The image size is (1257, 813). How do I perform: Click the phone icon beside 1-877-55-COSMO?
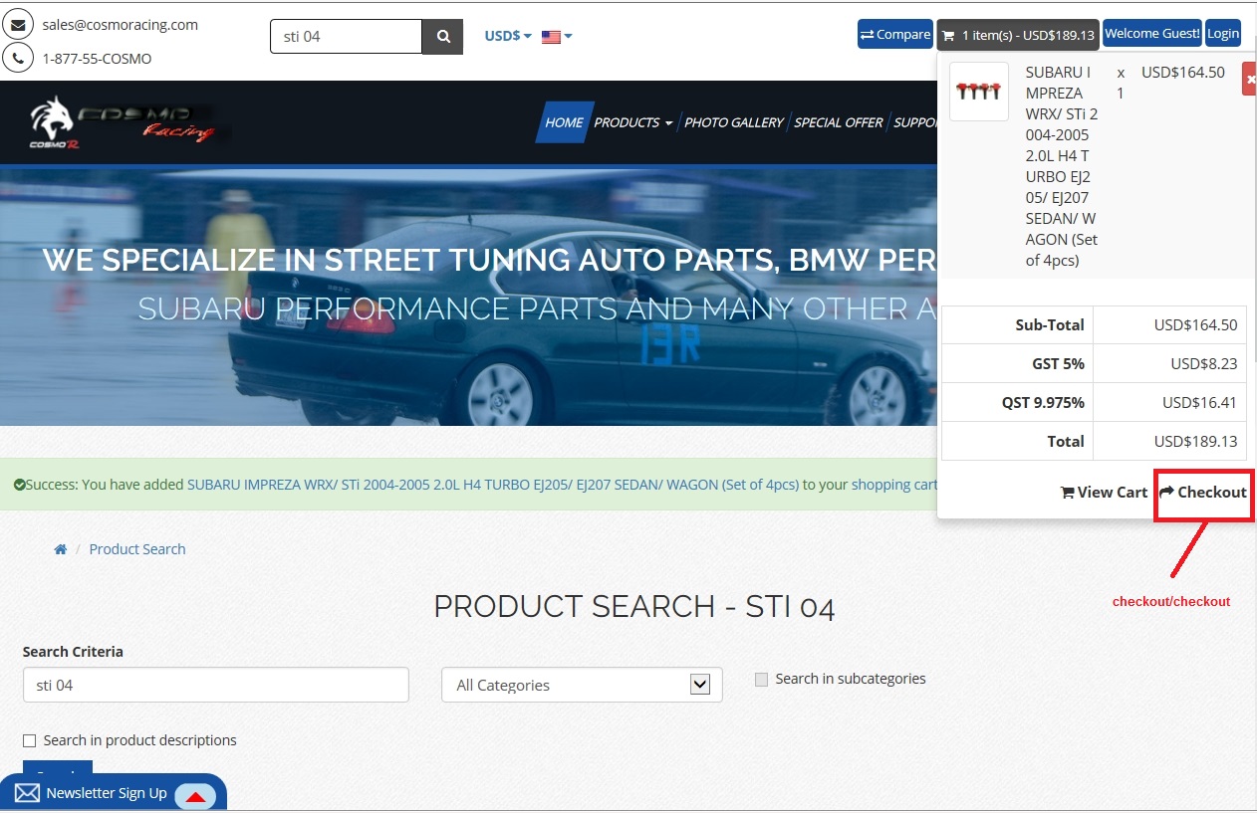[x=19, y=58]
